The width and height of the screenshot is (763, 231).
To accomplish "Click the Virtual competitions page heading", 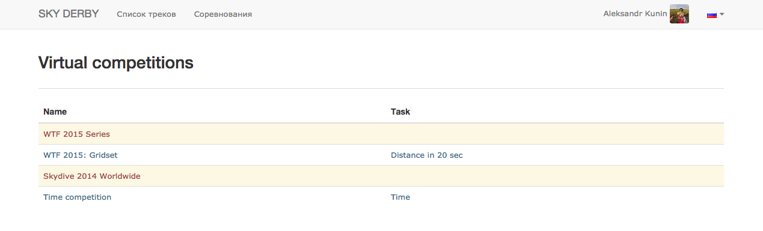I will [116, 62].
